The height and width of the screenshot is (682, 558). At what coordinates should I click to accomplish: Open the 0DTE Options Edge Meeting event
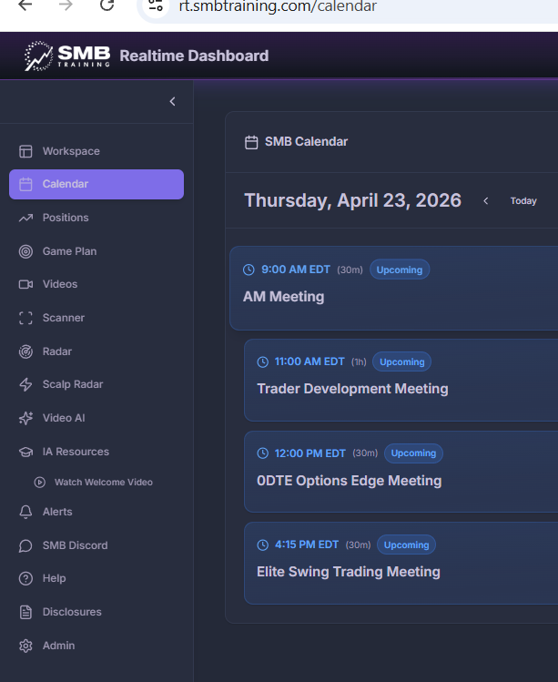tap(401, 472)
